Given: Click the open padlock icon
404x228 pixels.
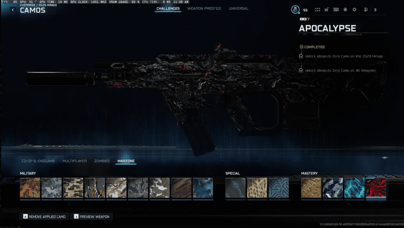Looking at the screenshot, I should pyautogui.click(x=326, y=10).
